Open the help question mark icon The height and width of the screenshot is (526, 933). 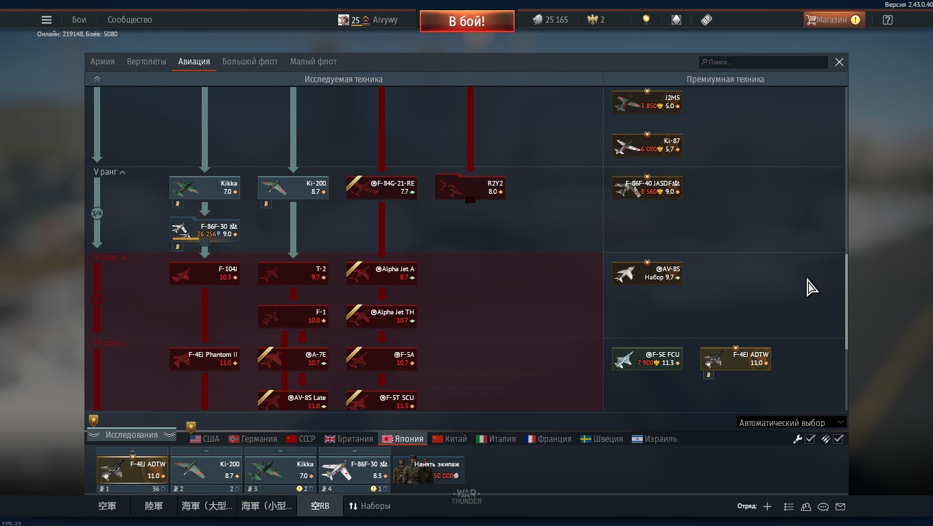coord(888,20)
